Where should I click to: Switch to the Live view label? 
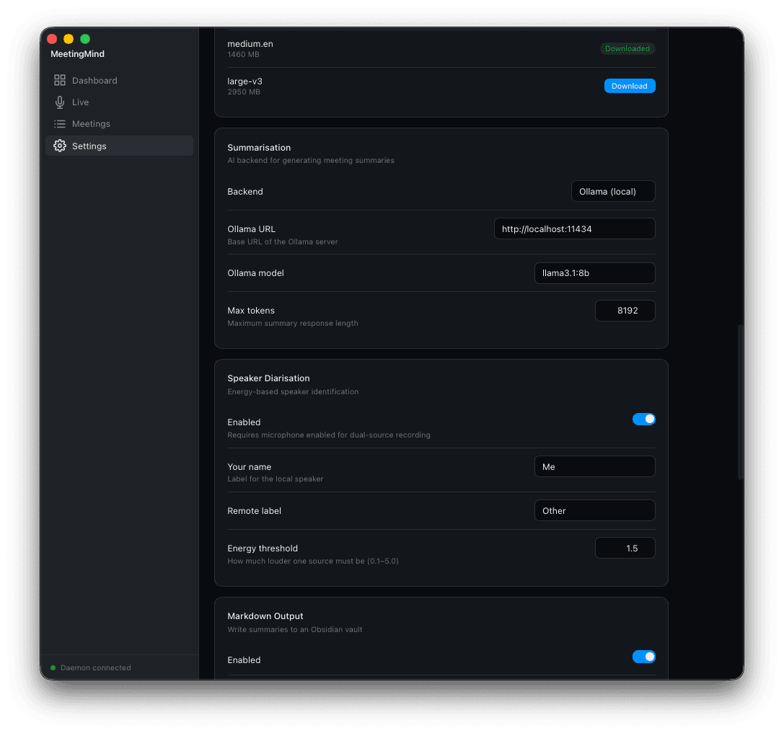click(81, 102)
